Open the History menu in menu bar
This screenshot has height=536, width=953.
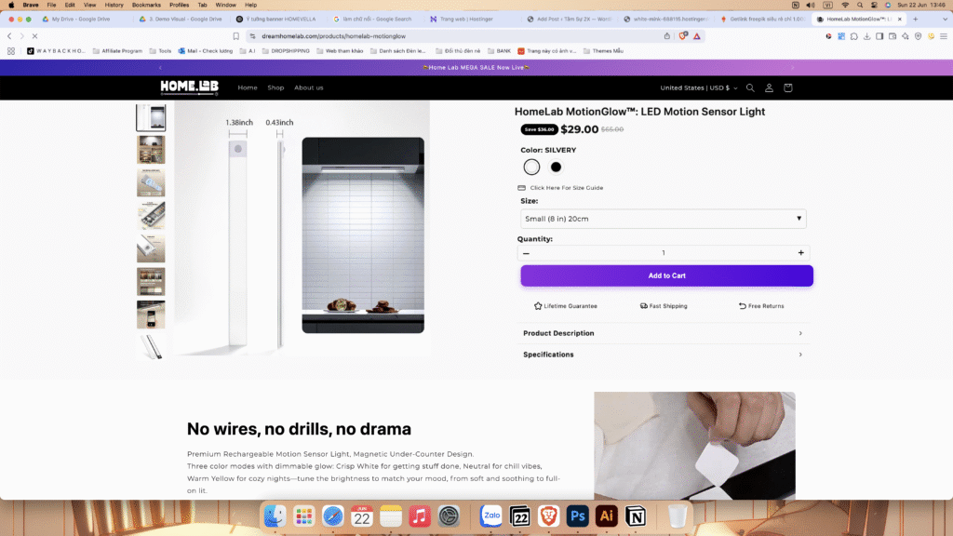pos(114,5)
